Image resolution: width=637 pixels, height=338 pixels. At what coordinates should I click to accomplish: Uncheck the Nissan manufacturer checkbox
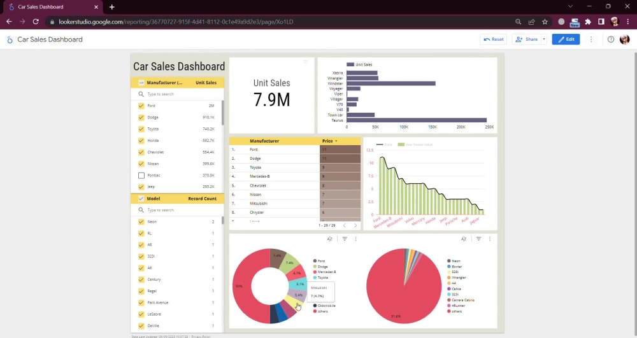[141, 164]
